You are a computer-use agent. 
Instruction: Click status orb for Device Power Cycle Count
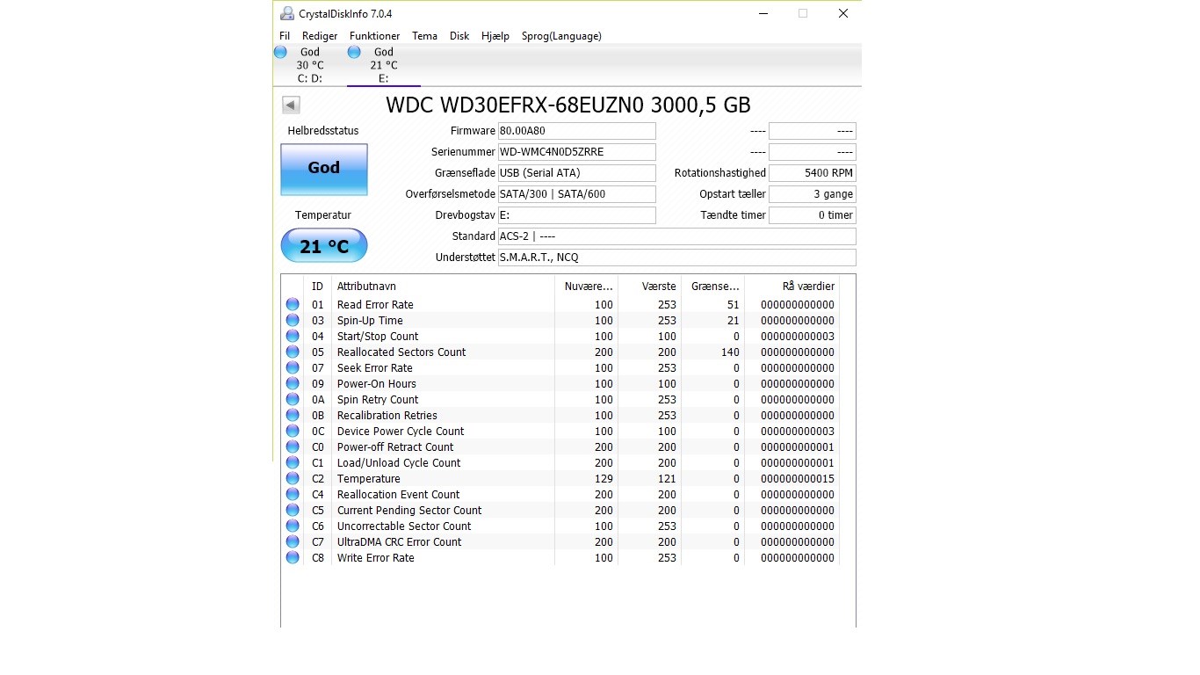[x=293, y=431]
